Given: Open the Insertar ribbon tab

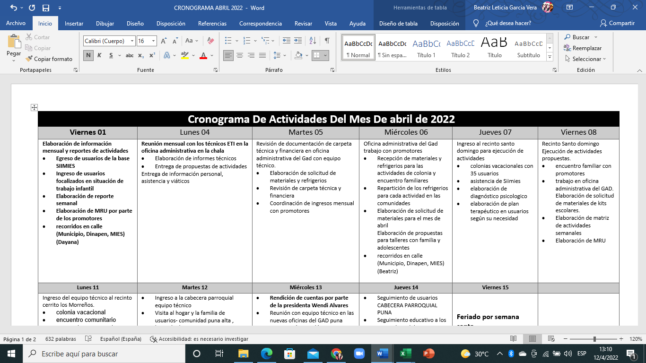Looking at the screenshot, I should 74,24.
